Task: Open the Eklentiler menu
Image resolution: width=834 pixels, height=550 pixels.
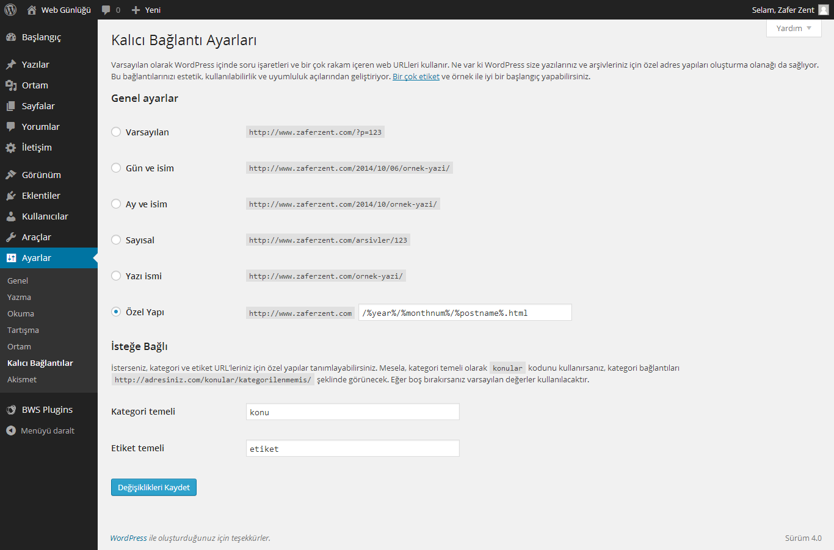Action: point(49,196)
